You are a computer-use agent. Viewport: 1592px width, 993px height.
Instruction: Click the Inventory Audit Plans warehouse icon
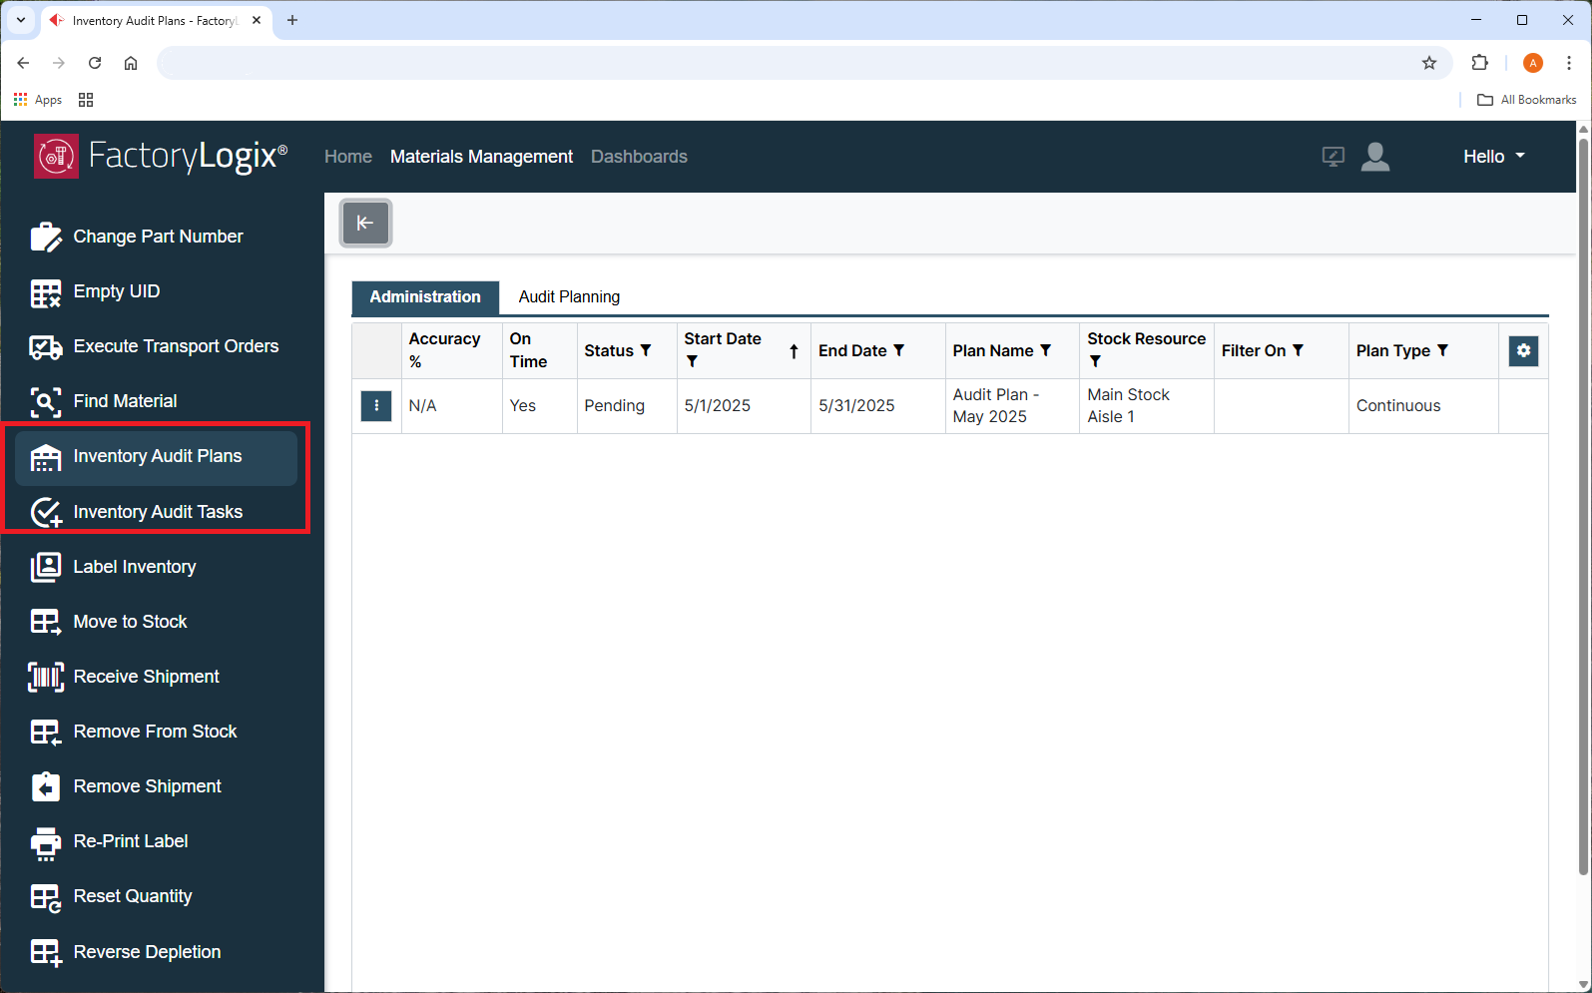tap(46, 457)
